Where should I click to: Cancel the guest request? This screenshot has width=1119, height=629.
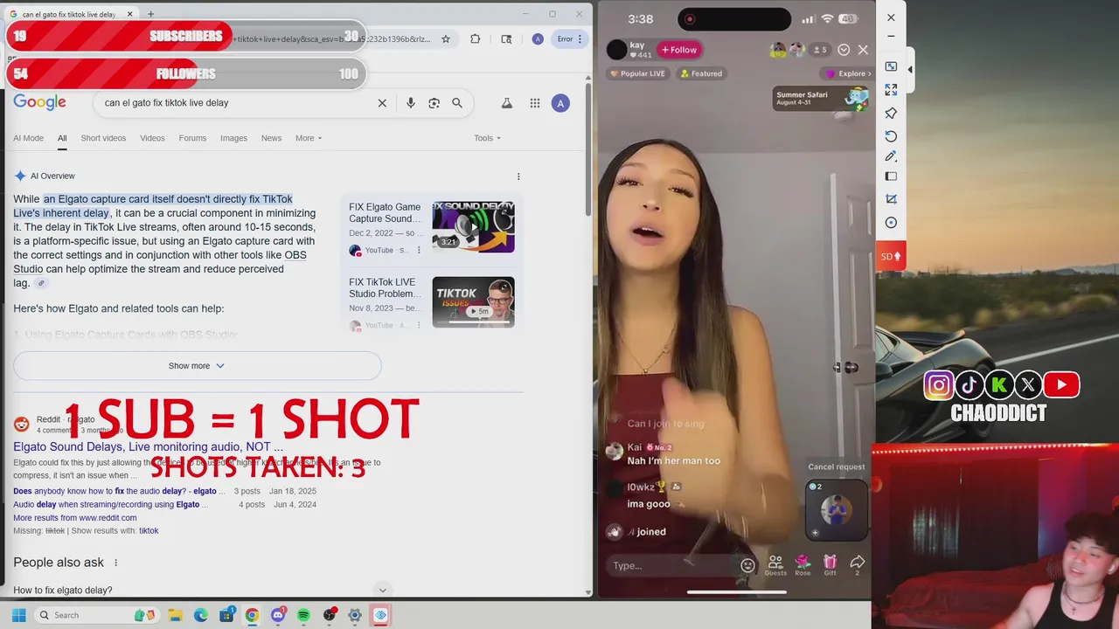(x=837, y=467)
